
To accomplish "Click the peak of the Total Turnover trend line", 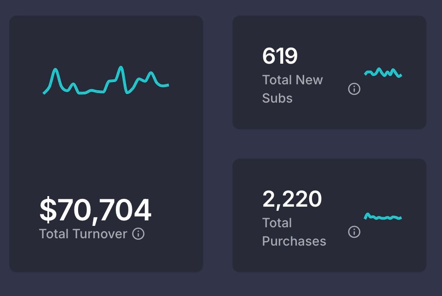I will pyautogui.click(x=121, y=67).
